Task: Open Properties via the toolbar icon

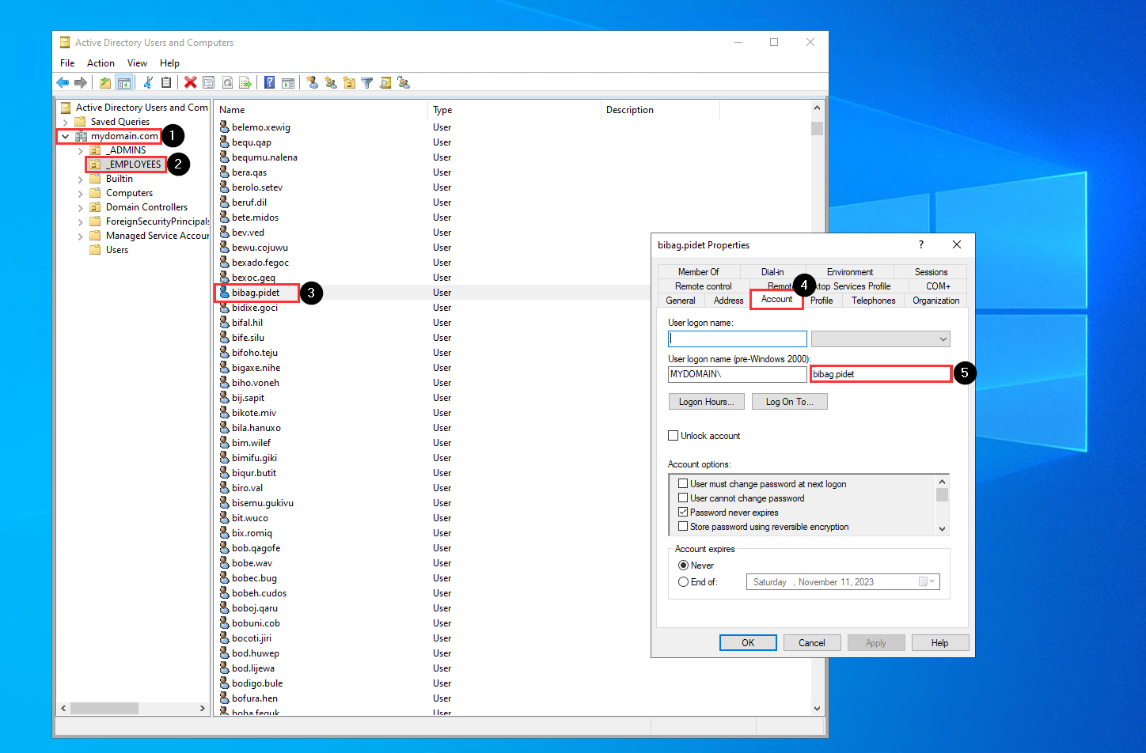Action: pyautogui.click(x=209, y=82)
